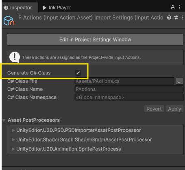Click the C# Class Namespace label

[32, 97]
